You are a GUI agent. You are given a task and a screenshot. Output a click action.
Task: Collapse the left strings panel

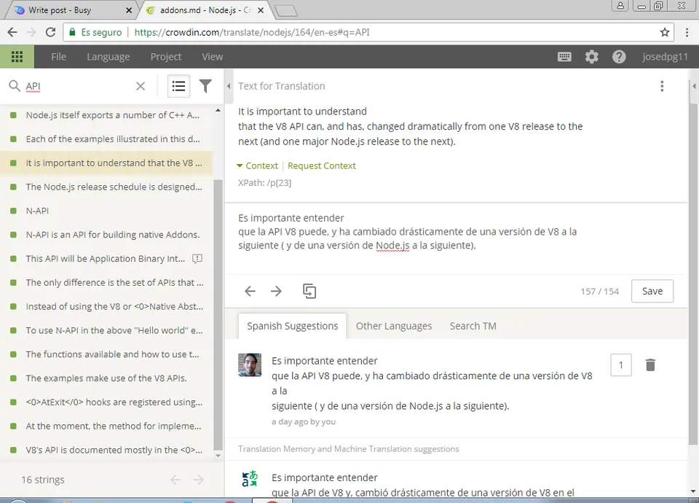click(229, 86)
